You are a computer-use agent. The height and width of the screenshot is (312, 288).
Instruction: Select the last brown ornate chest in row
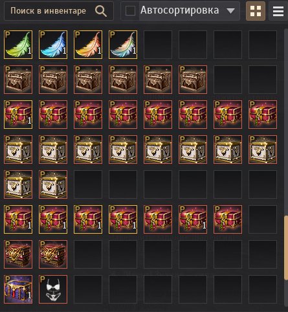(193, 80)
